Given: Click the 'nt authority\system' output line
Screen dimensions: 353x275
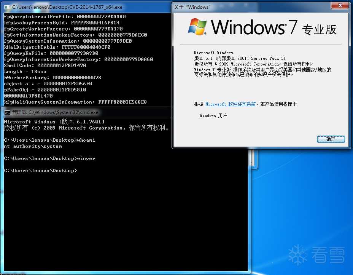Looking at the screenshot, I should (33, 146).
